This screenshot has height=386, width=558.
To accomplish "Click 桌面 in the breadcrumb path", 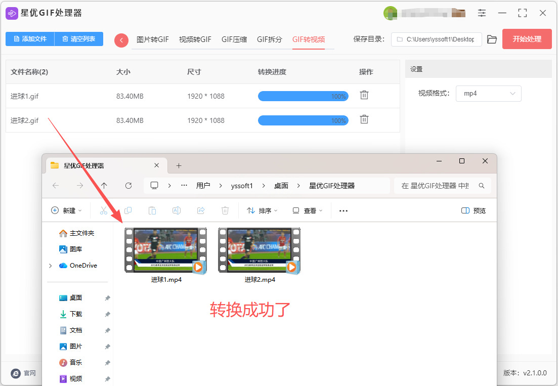I will pos(281,186).
